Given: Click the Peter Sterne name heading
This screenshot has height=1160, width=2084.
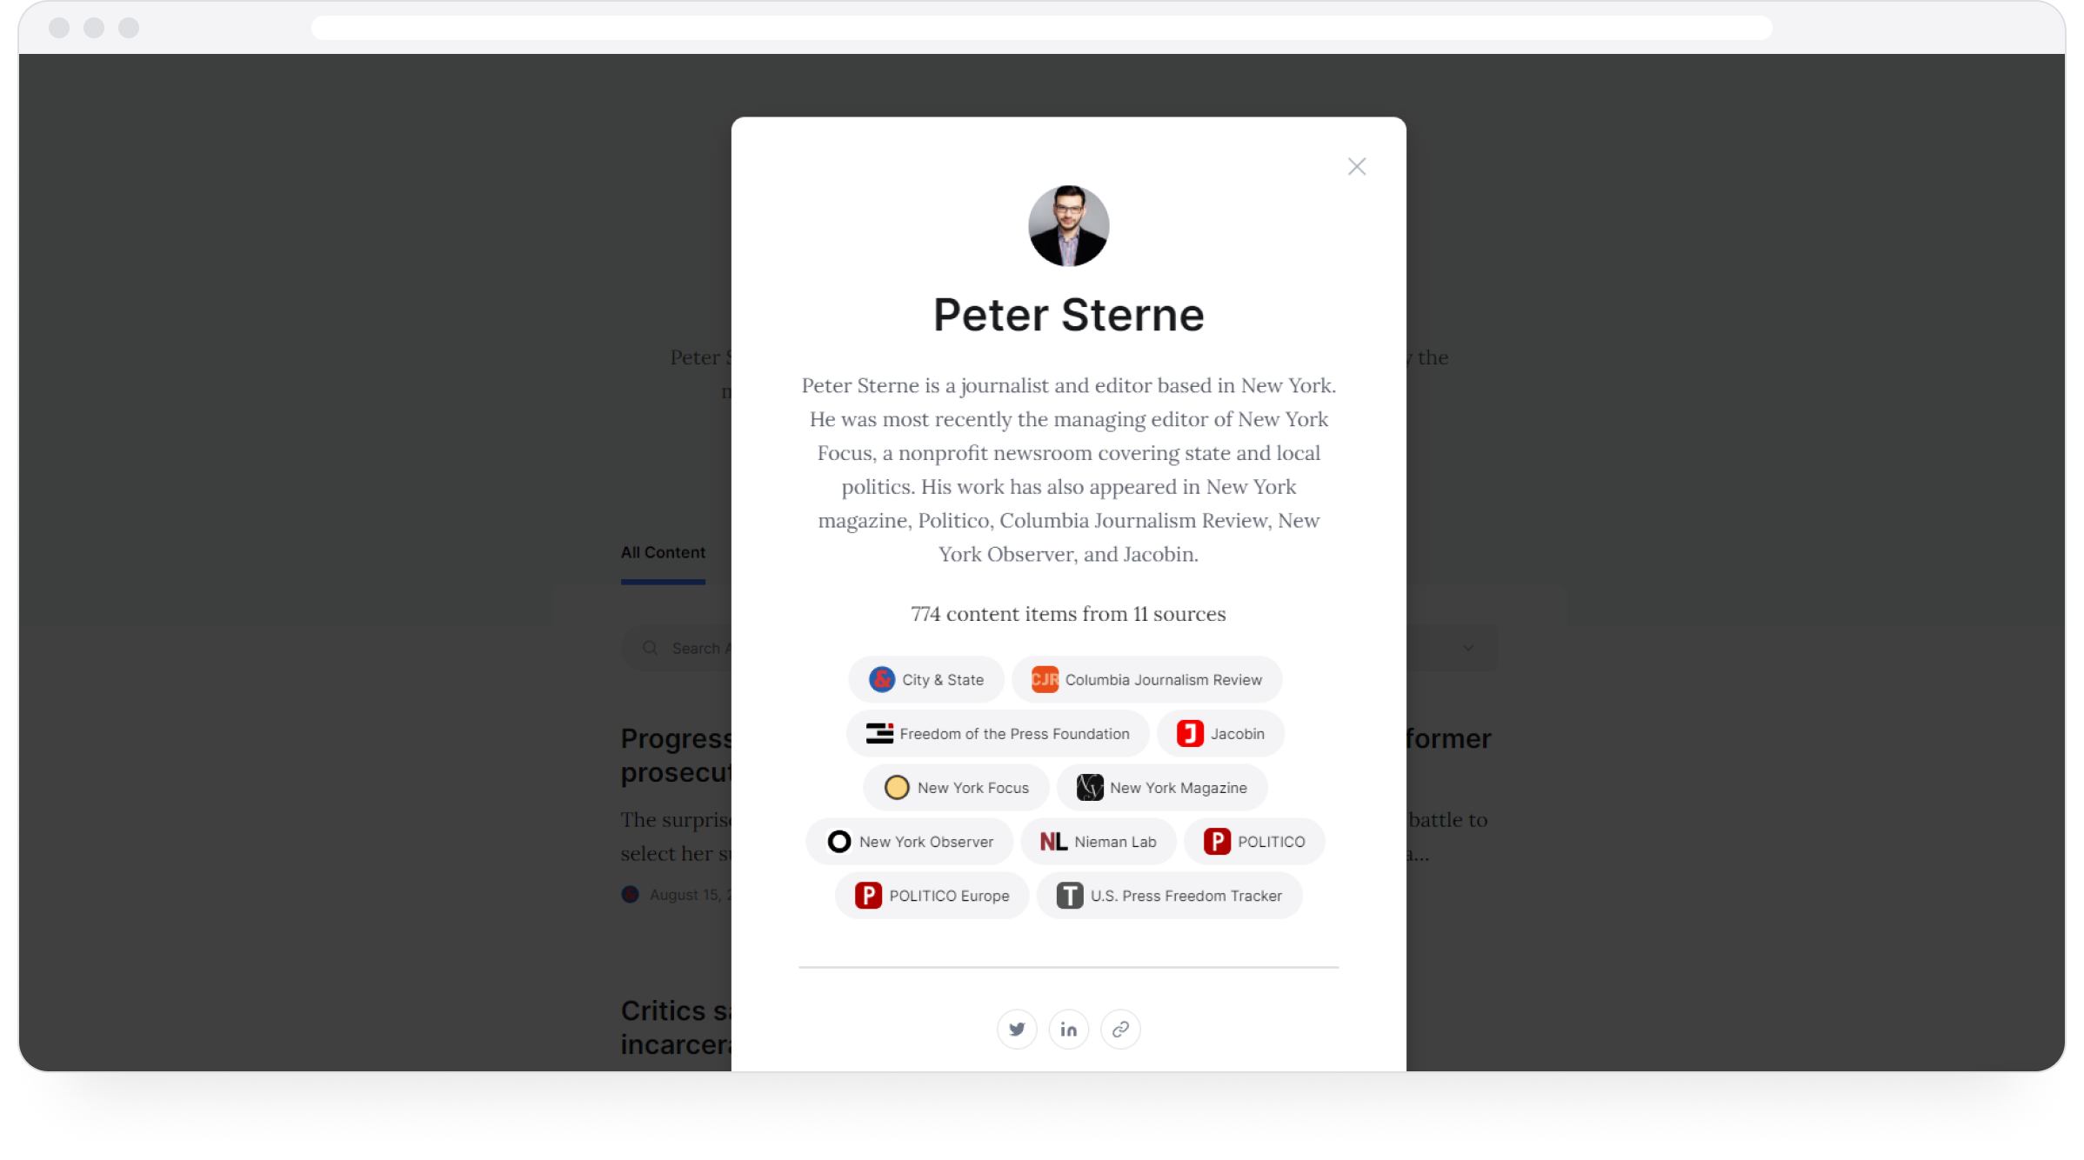Looking at the screenshot, I should click(1068, 315).
